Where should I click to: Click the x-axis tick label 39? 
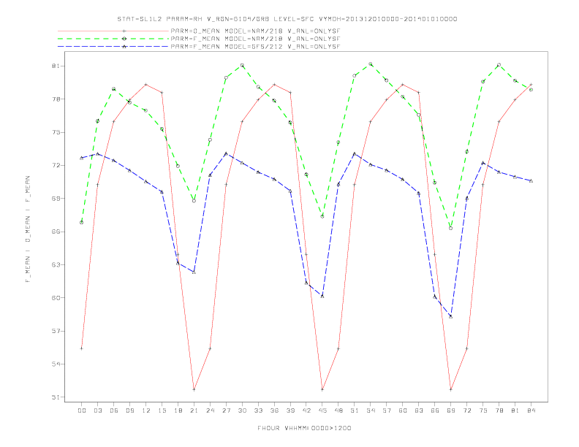click(290, 410)
